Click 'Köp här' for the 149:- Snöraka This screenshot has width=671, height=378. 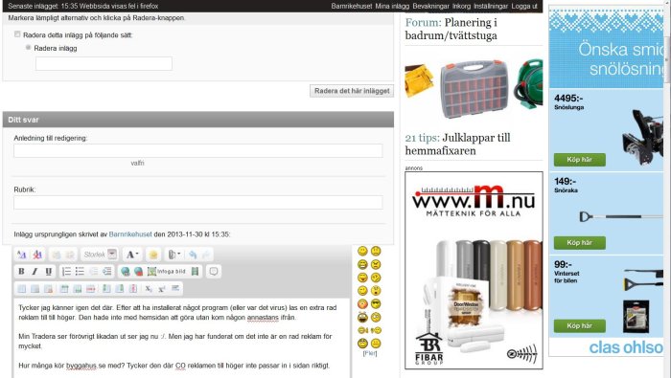point(579,243)
